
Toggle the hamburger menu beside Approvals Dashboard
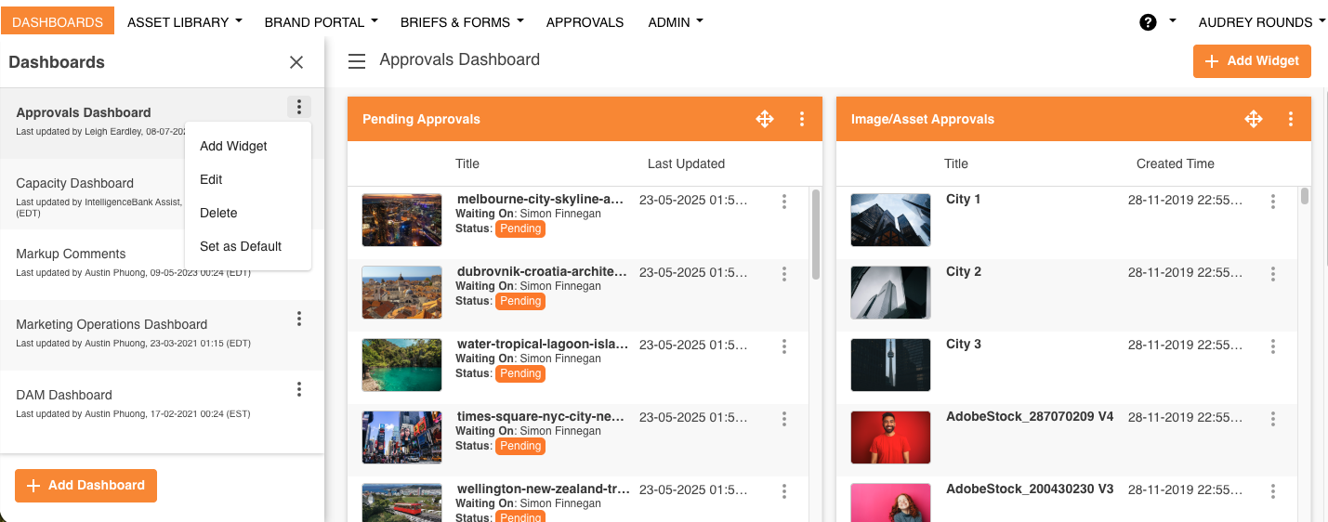pyautogui.click(x=357, y=61)
